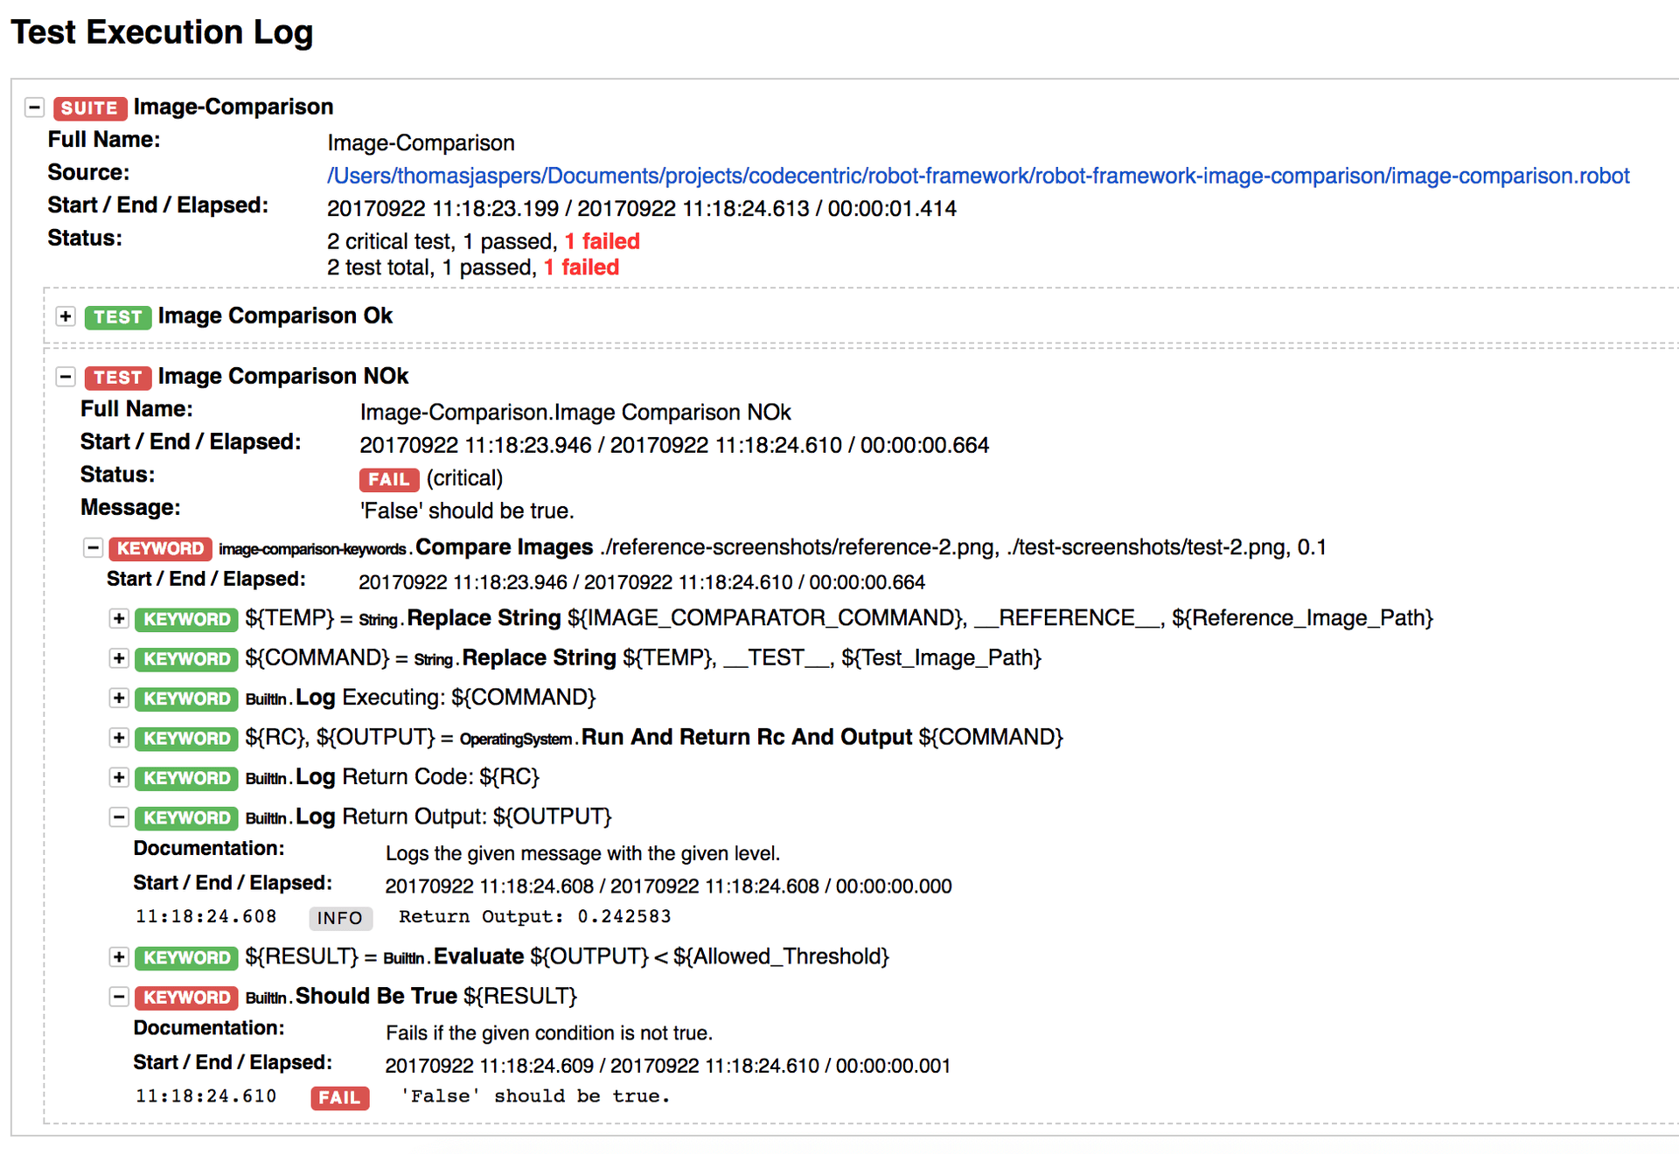
Task: Collapse the Image-Comparison suite
Action: (34, 108)
